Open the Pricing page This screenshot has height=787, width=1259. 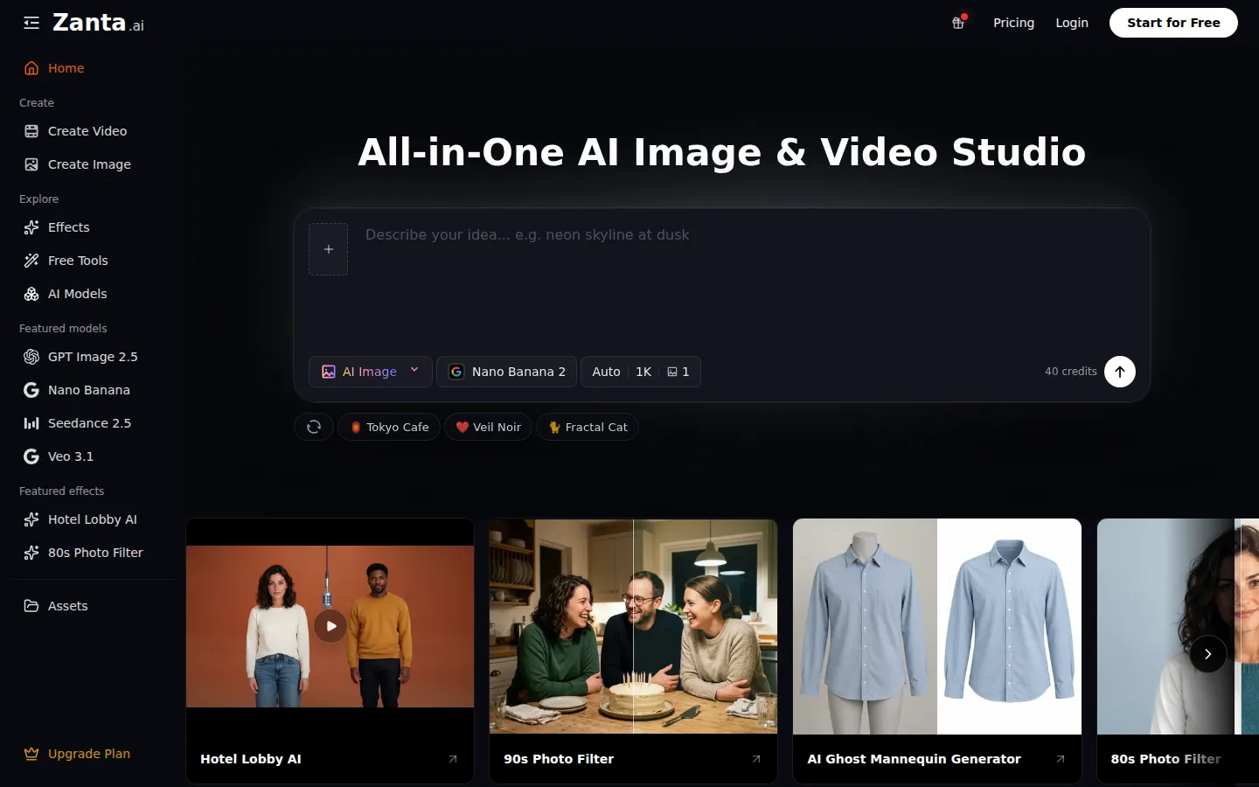coord(1013,23)
